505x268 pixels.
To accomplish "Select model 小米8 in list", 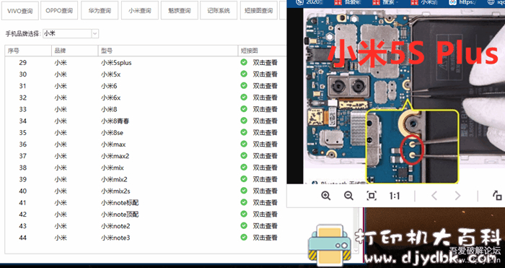I will (x=146, y=109).
